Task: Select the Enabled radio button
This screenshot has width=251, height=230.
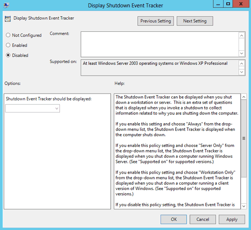Action: [x=16, y=45]
